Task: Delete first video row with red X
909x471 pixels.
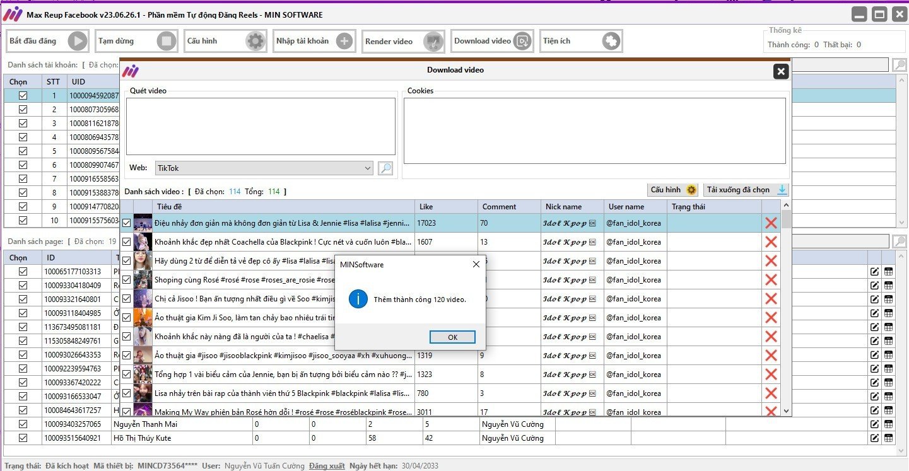Action: pos(770,223)
